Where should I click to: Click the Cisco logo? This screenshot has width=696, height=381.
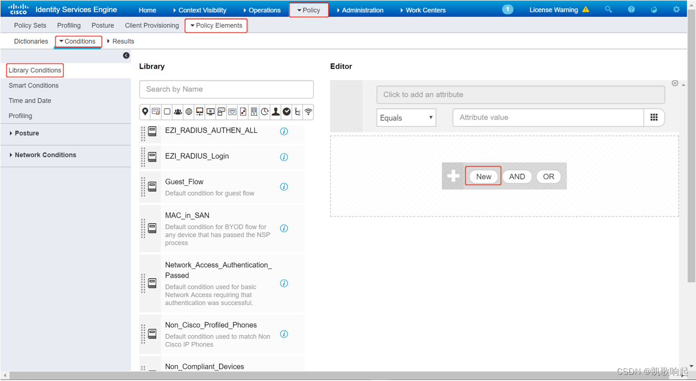[x=18, y=9]
